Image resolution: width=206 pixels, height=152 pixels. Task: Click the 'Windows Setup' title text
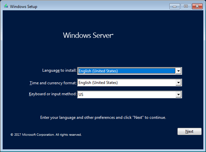click(x=24, y=7)
